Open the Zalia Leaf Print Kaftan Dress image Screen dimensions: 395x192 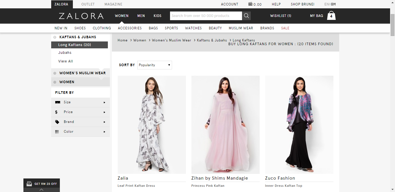[152, 125]
